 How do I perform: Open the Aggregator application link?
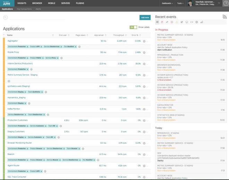(x=12, y=41)
